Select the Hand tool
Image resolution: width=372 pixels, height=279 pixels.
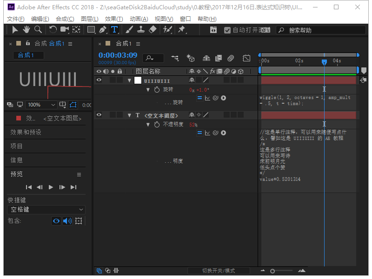[x=27, y=29]
